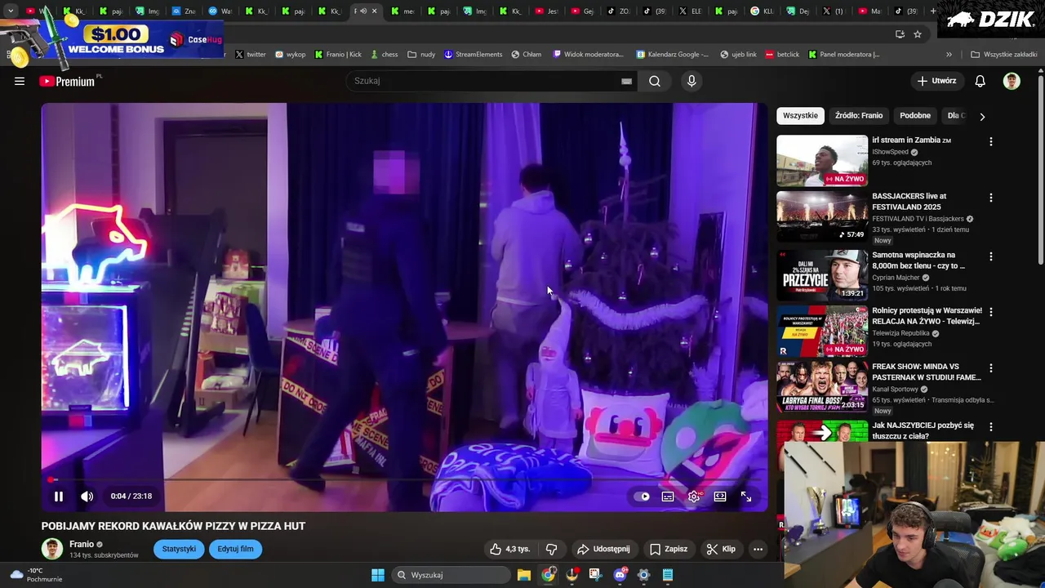The height and width of the screenshot is (588, 1045).
Task: Open Discord from the taskbar
Action: [x=620, y=575]
